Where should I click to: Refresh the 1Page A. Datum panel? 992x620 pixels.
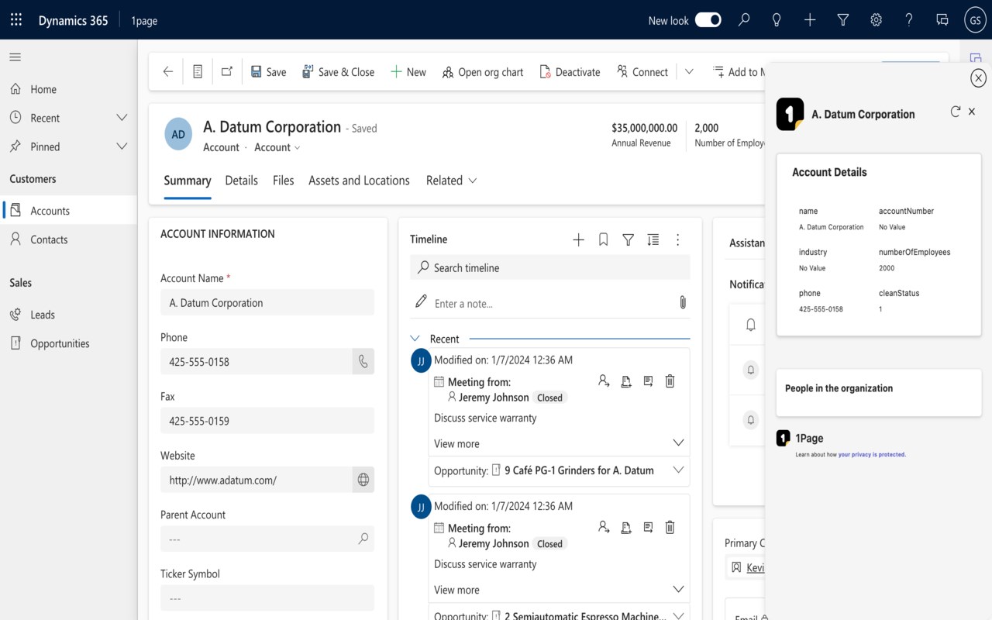coord(955,112)
